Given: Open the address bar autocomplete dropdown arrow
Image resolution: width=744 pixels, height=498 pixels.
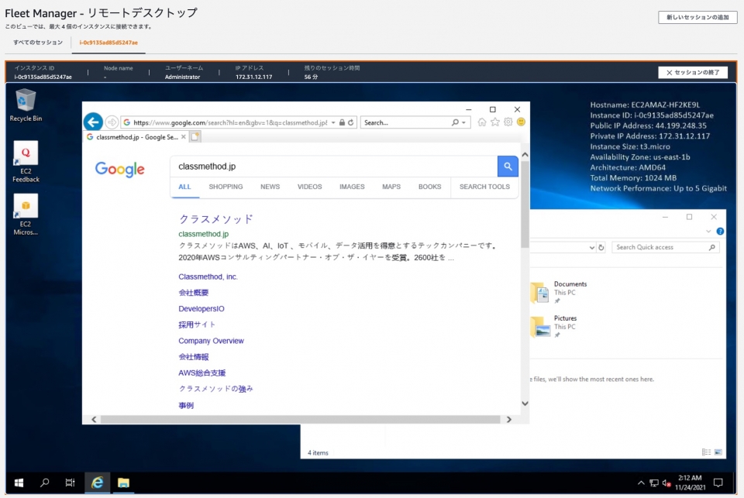Looking at the screenshot, I should coord(334,122).
